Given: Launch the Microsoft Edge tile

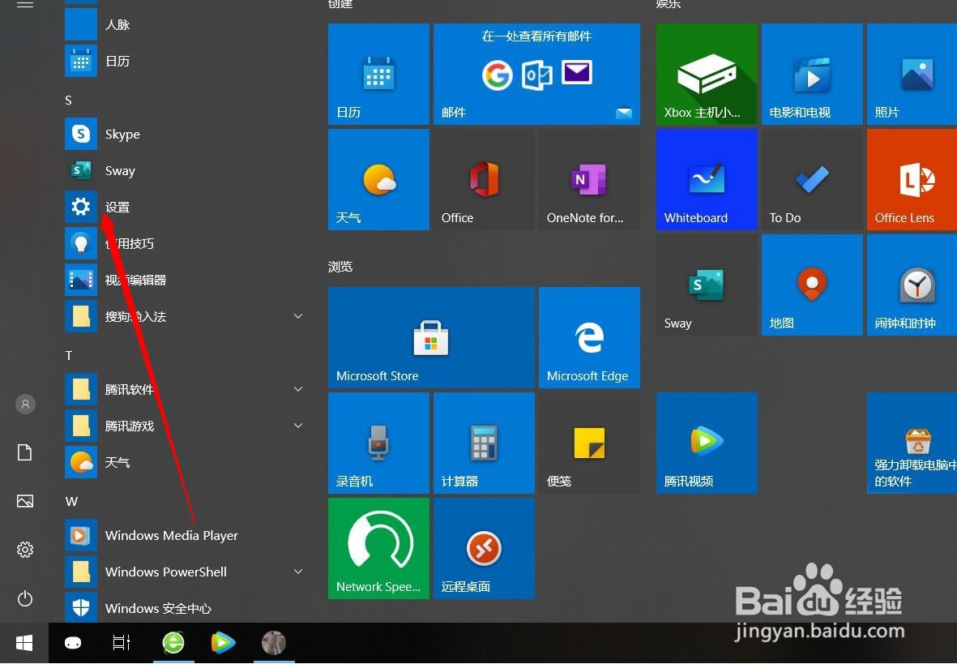Looking at the screenshot, I should point(589,337).
